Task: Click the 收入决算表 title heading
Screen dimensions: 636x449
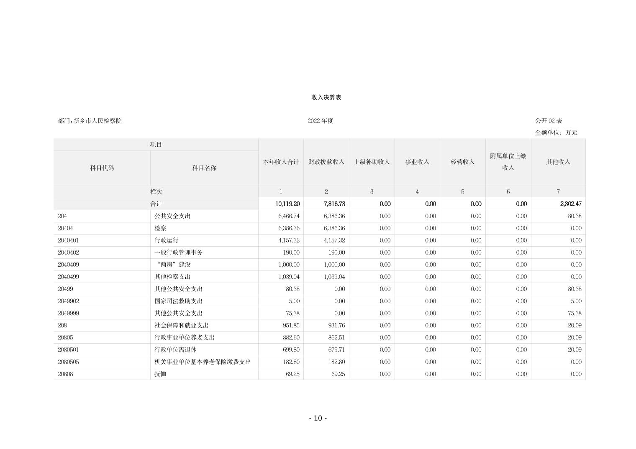Action: click(x=326, y=97)
